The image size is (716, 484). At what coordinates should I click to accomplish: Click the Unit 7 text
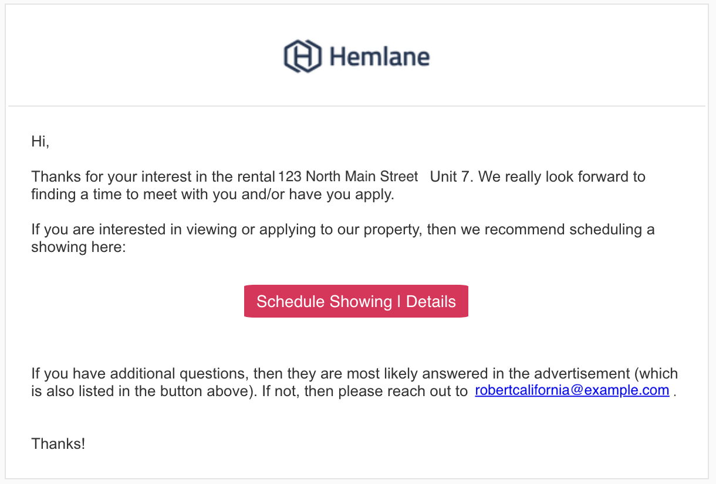451,176
